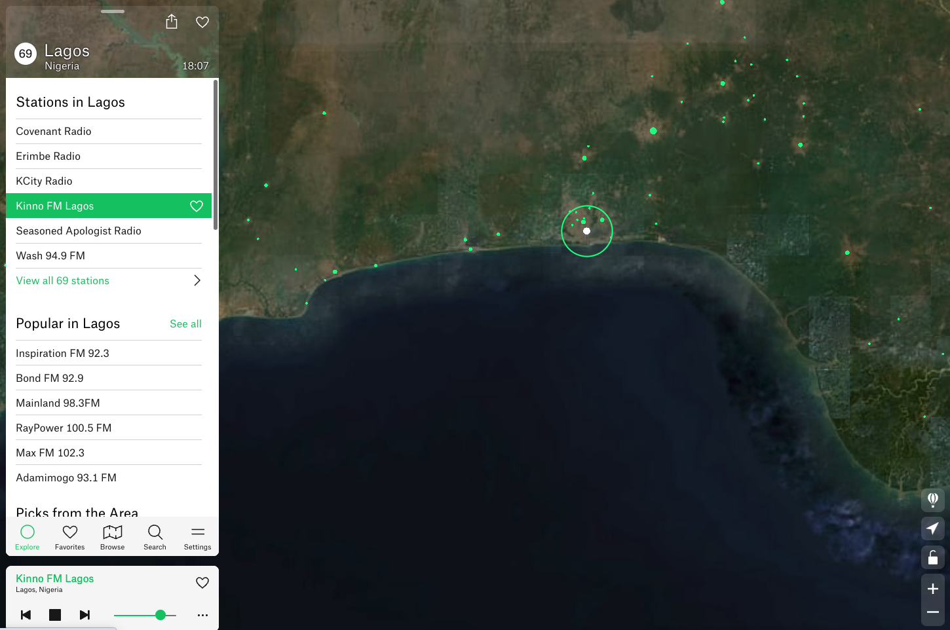Play RayPower 100.5 FM

(x=109, y=428)
